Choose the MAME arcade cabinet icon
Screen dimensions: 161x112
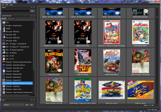coord(4,28)
